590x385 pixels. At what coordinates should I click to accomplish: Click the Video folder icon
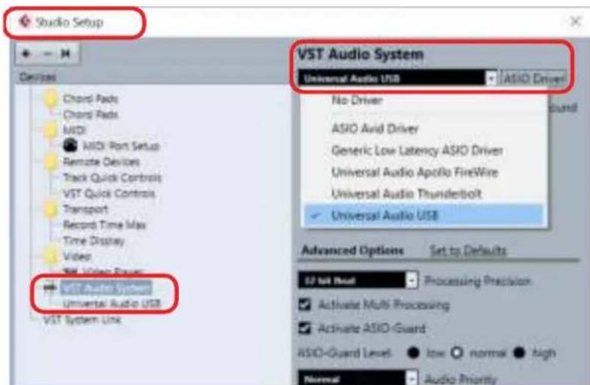[50, 256]
